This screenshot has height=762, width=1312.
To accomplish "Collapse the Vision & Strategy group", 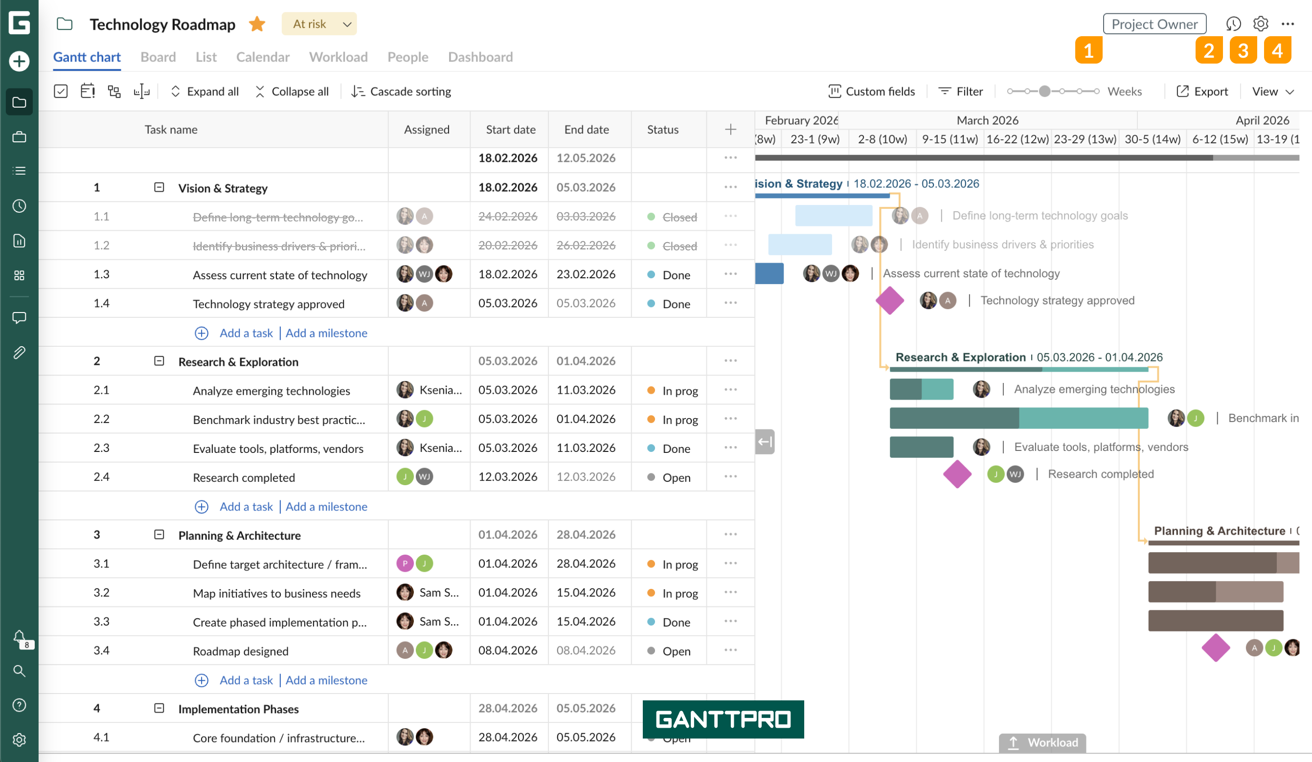I will click(159, 187).
